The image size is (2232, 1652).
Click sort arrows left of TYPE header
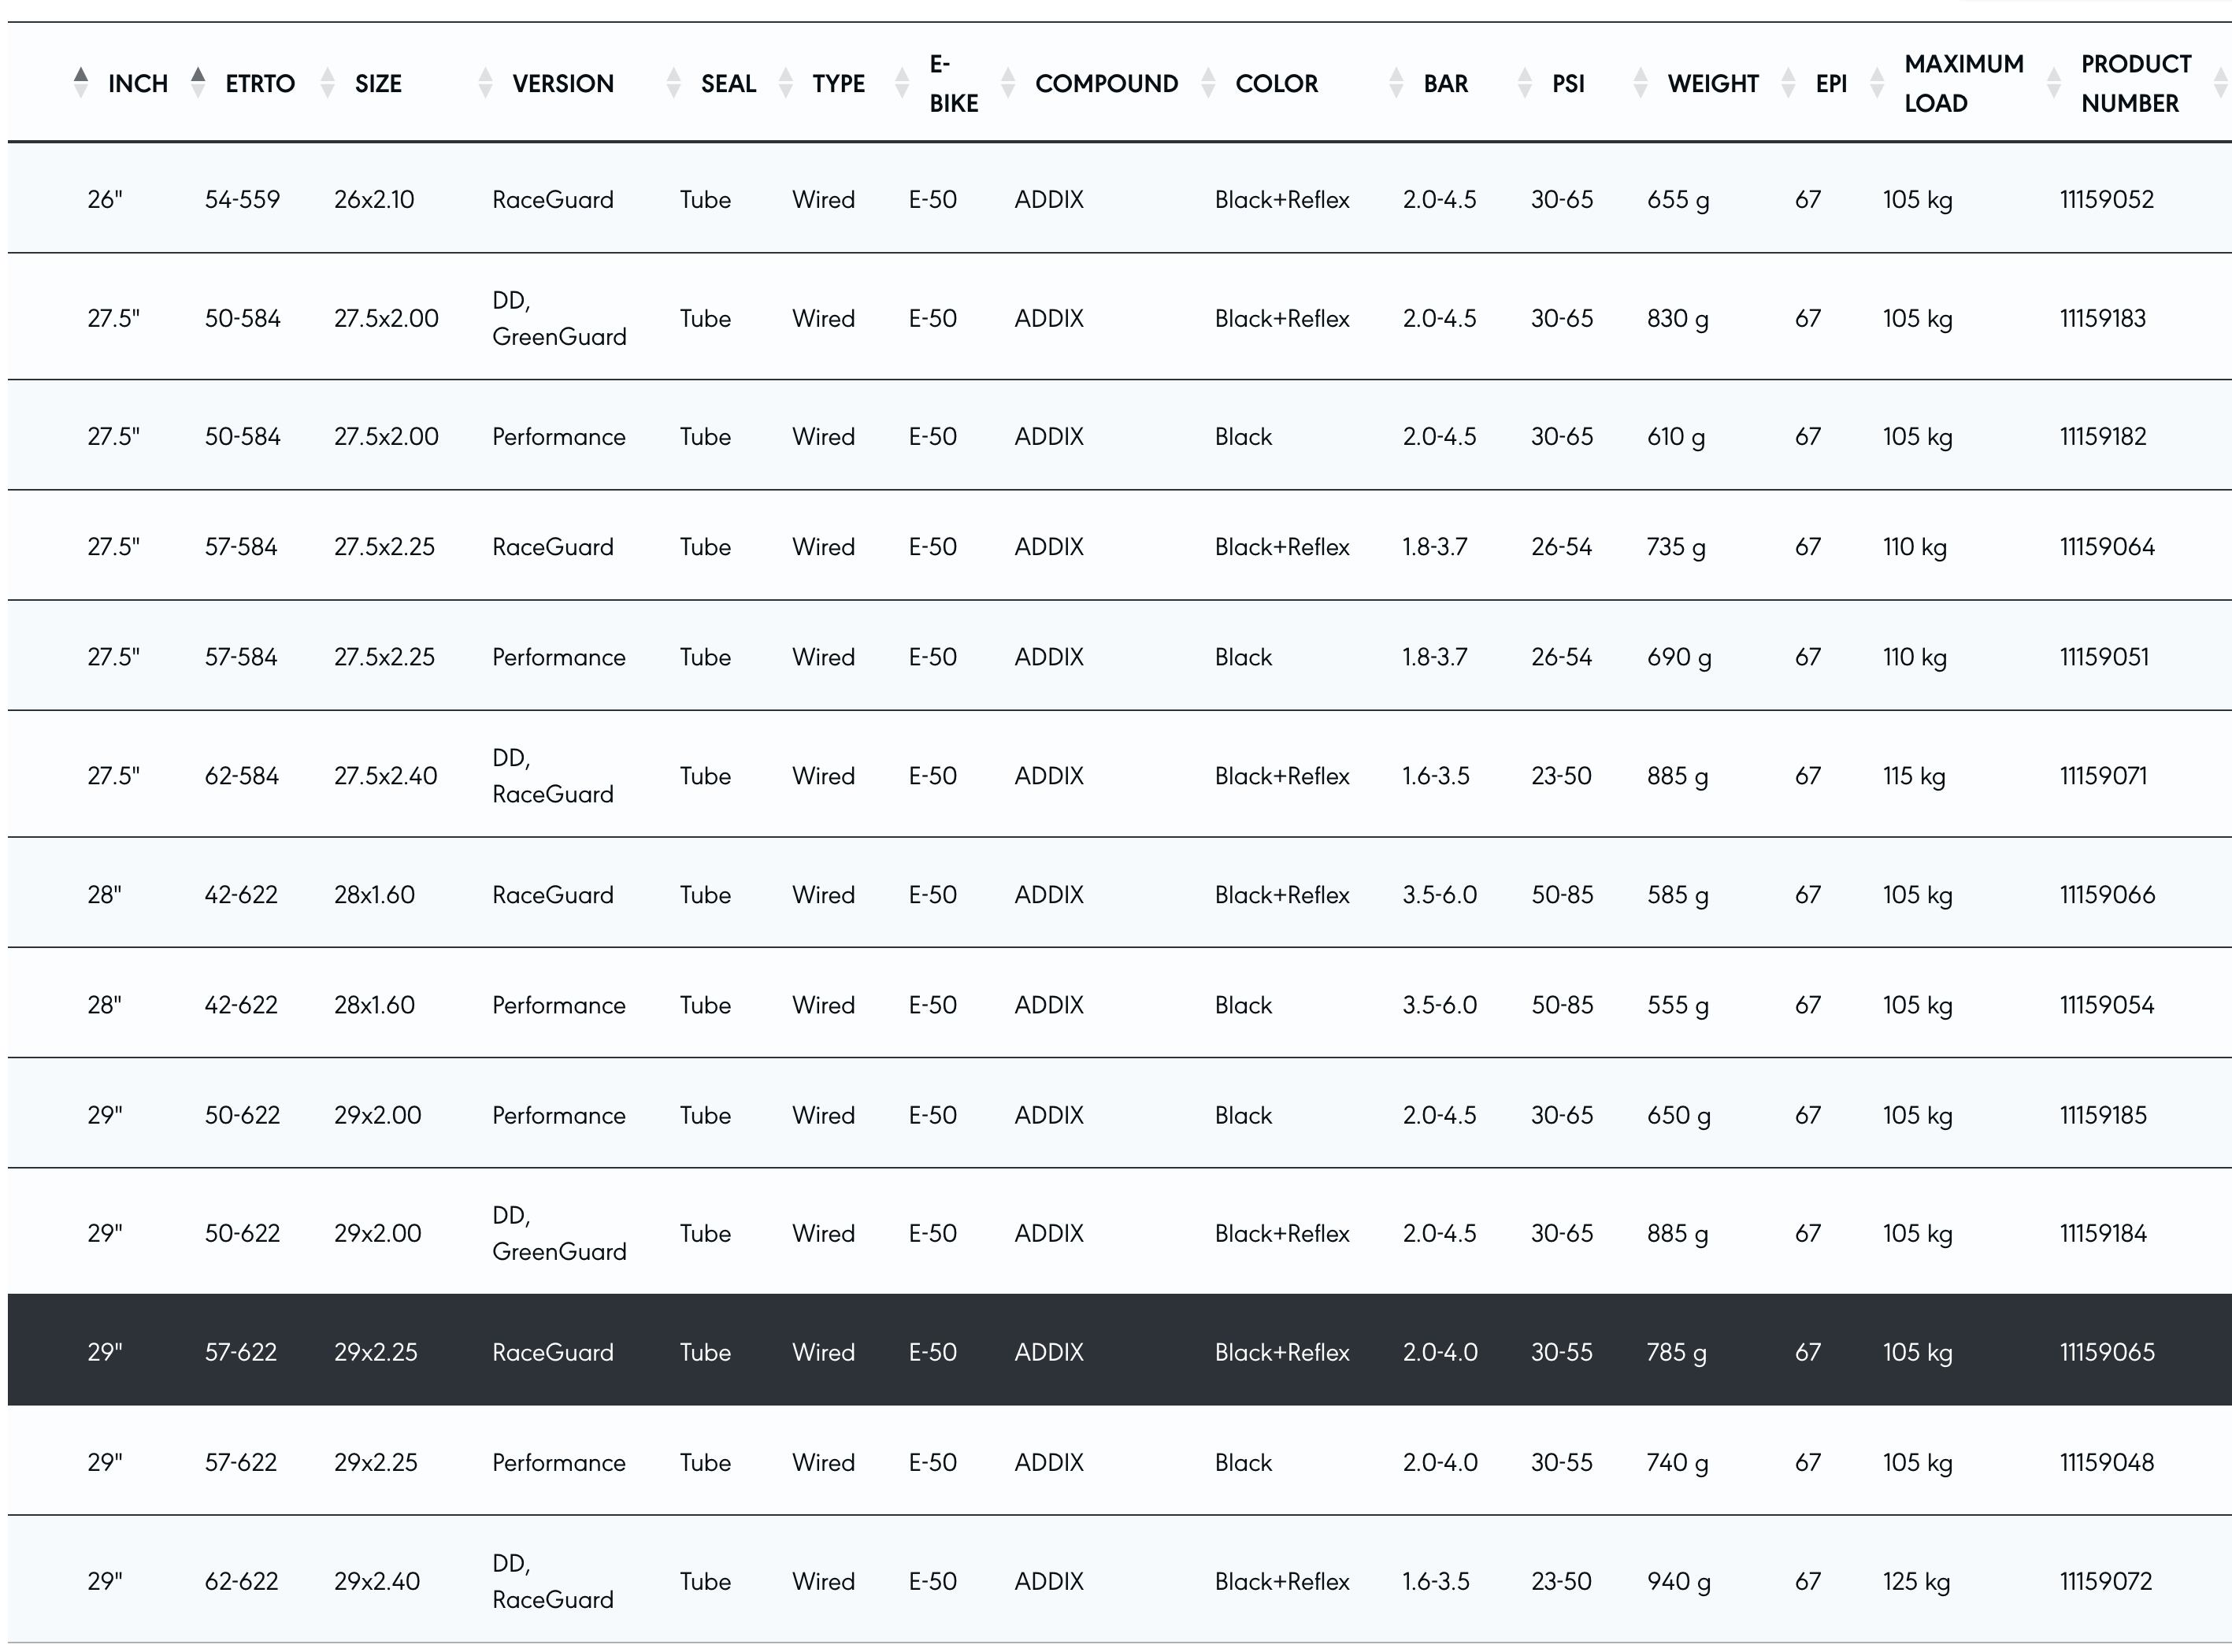click(x=785, y=83)
